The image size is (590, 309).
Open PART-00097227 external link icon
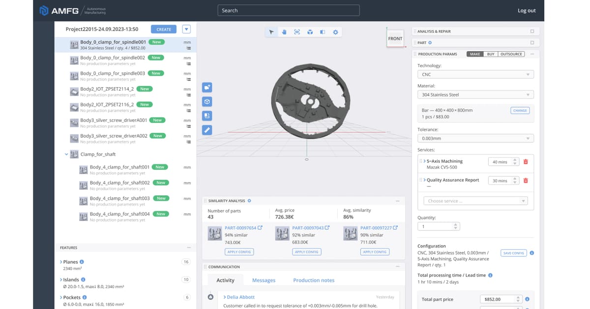coord(395,228)
